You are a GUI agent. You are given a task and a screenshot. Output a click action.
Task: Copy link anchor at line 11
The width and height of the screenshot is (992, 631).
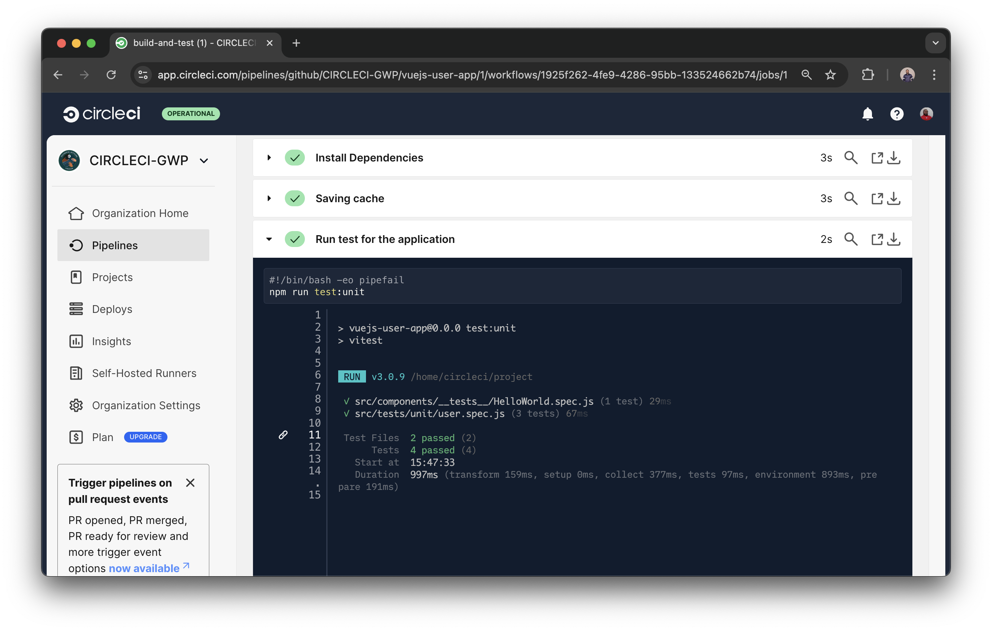coord(283,434)
